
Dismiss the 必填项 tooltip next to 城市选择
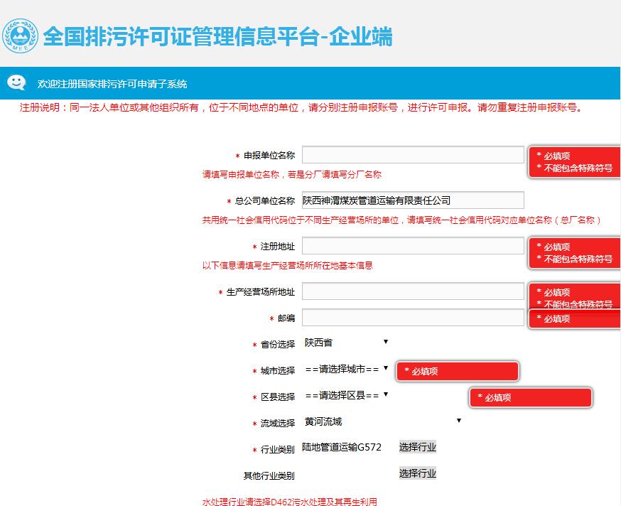458,371
